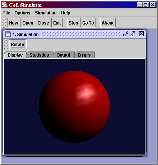Image resolution: width=158 pixels, height=165 pixels.
Task: Open the Options menu
Action: click(22, 13)
